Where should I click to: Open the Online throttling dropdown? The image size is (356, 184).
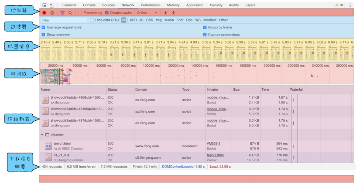coord(147,13)
